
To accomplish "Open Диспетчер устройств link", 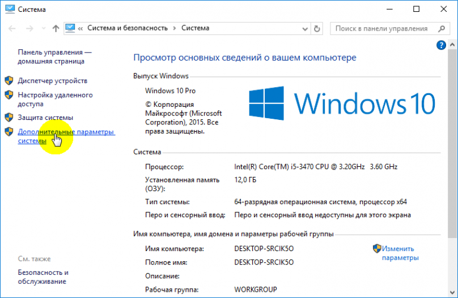I will click(53, 81).
